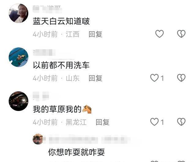Open the small avatar above 你想咋耍就咋耍
The image size is (196, 162).
click(38, 139)
